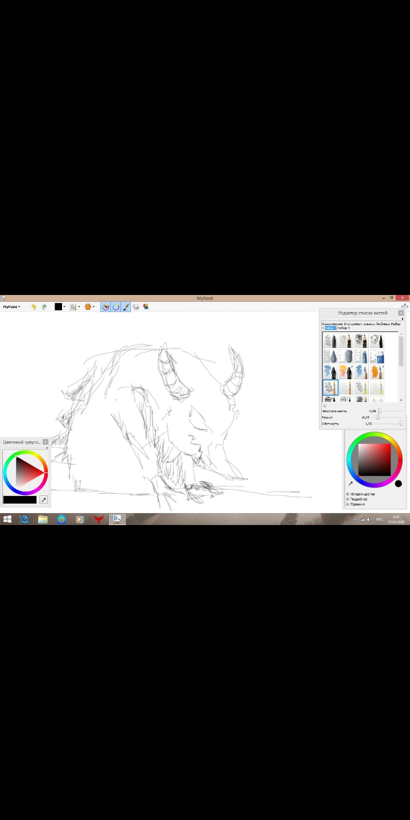
Task: Click the volume icon in system tray
Action: [x=368, y=519]
